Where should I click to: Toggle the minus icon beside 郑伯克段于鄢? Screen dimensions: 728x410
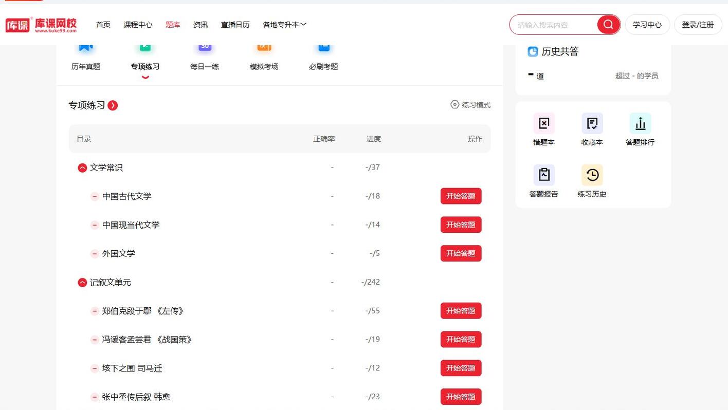point(95,311)
